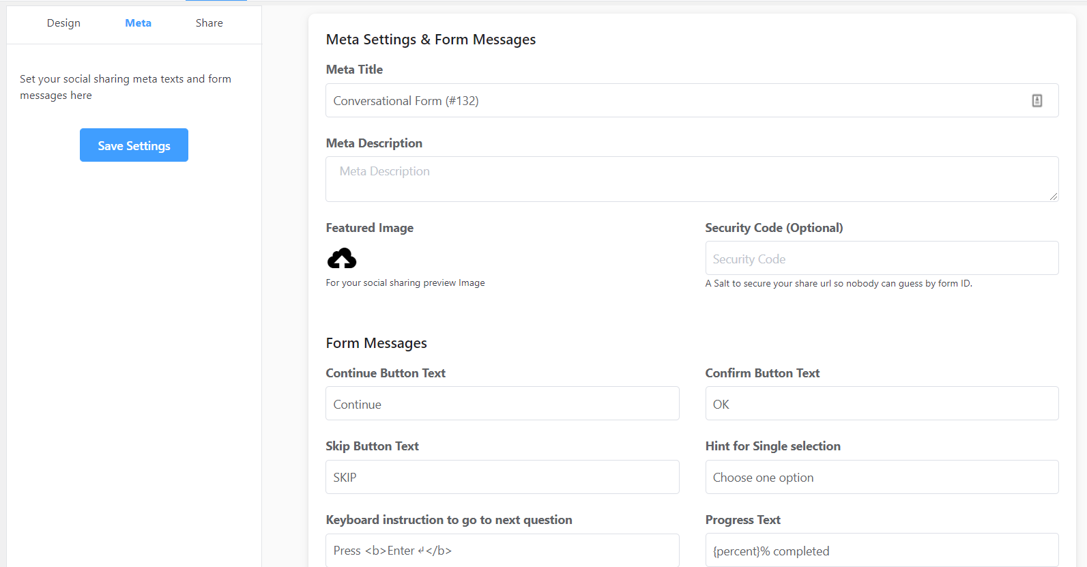This screenshot has height=567, width=1087.
Task: Select the Skip Button Text input
Action: point(502,477)
